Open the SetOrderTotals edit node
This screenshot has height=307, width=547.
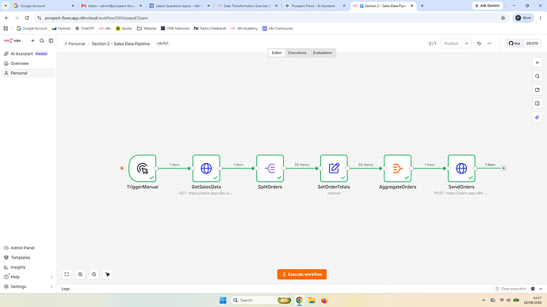pos(334,169)
